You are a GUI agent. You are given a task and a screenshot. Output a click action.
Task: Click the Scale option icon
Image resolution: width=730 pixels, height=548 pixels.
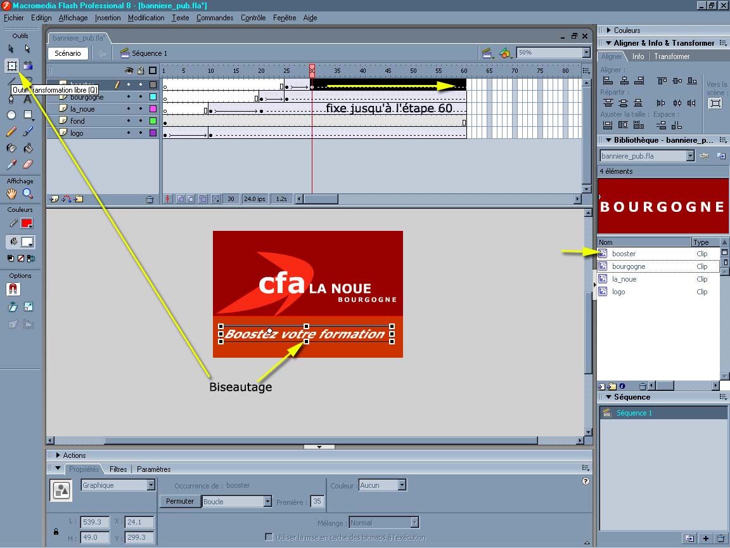(x=29, y=306)
